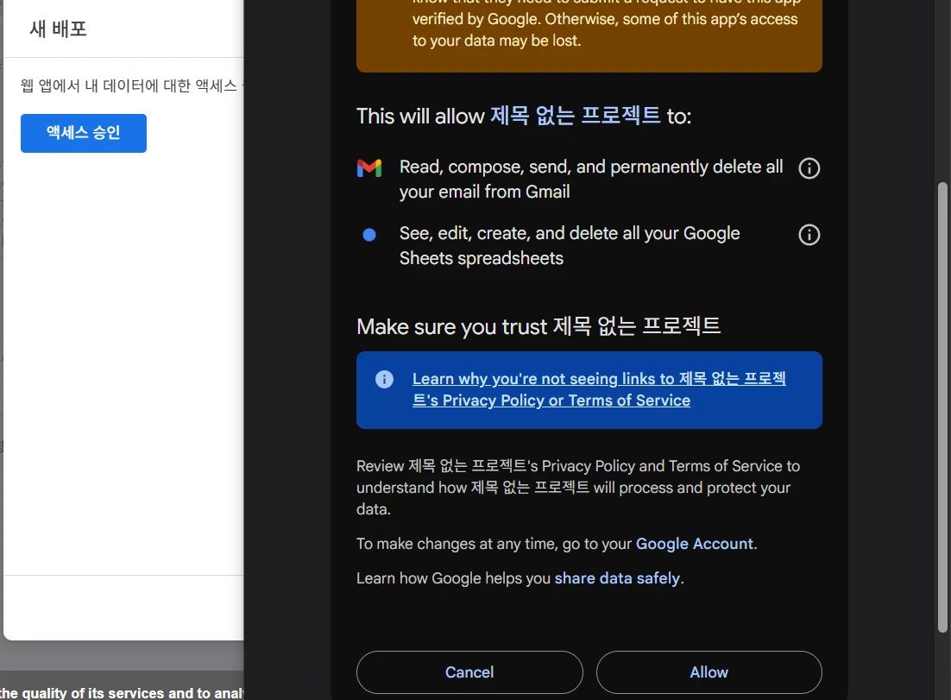Click the 액세스 승인 button
The image size is (951, 700).
click(x=84, y=133)
